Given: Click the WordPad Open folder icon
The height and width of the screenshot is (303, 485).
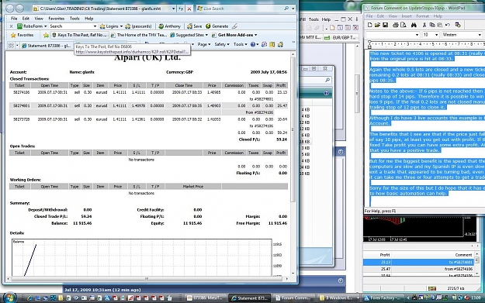Looking at the screenshot, I should tap(377, 25).
